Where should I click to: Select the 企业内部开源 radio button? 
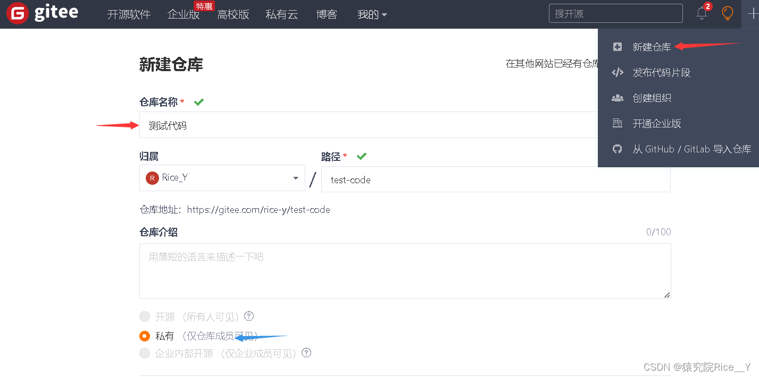[x=145, y=353]
